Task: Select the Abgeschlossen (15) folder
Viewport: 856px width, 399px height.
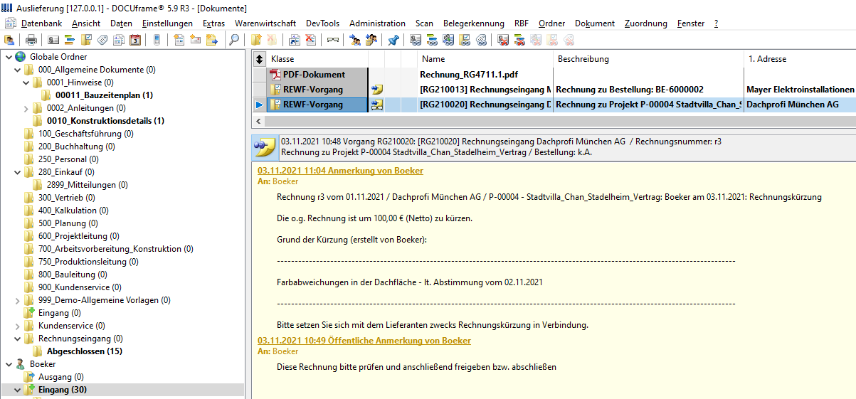Action: pos(85,351)
